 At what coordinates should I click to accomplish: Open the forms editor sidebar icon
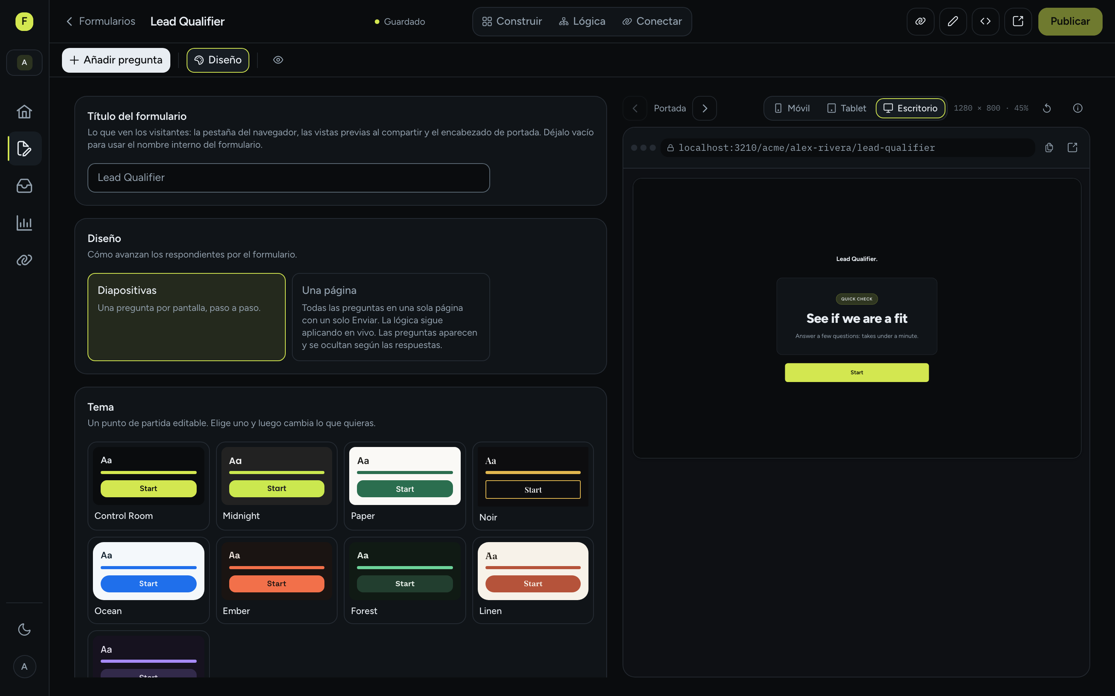click(x=24, y=149)
